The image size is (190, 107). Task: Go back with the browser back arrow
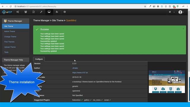click(x=3, y=7)
